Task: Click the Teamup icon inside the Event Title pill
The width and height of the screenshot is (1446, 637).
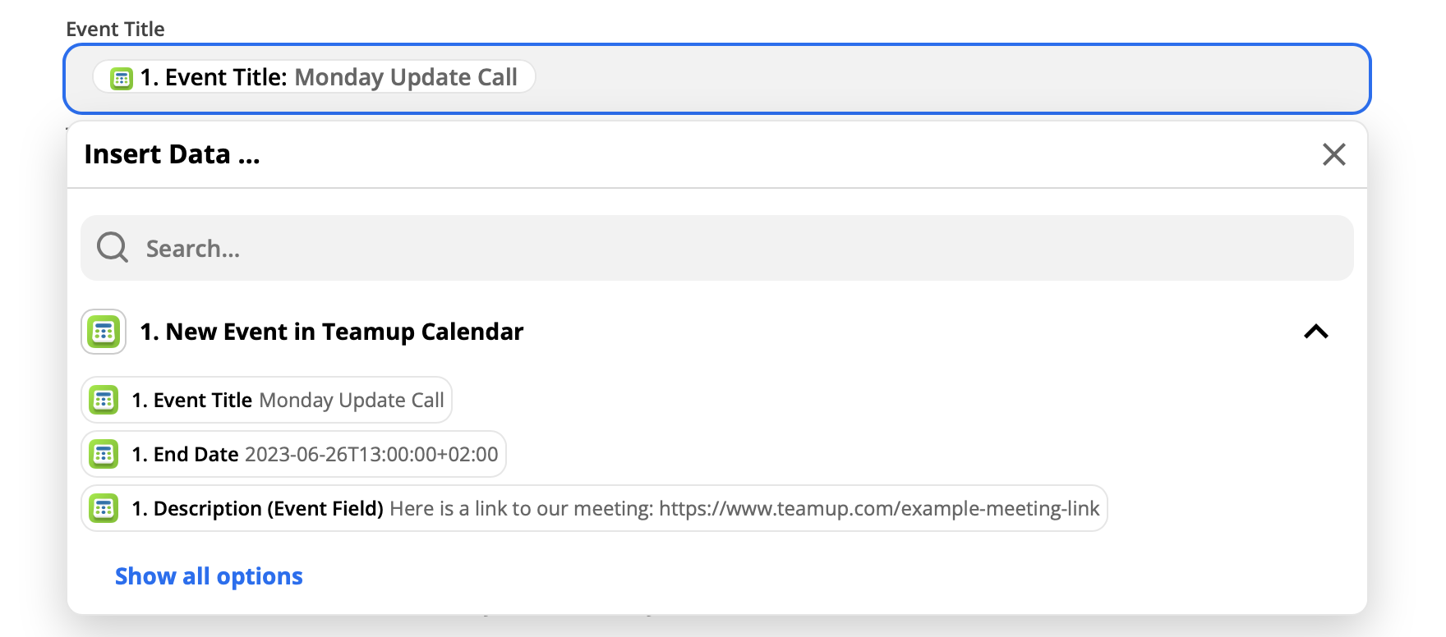Action: click(122, 79)
